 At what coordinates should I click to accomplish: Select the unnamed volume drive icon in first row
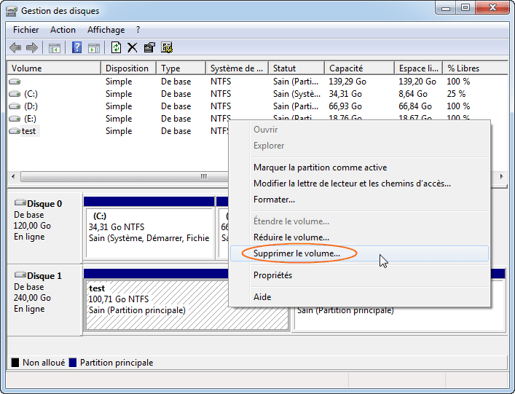(15, 82)
